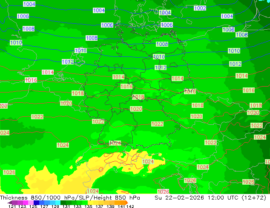
Task: Pick the first yellow swatch after 135
Action: [x=90, y=202]
